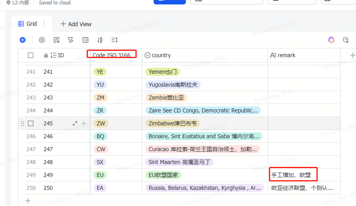356x206 pixels.
Task: Select the Zaire See CD Congo cell
Action: (x=205, y=110)
